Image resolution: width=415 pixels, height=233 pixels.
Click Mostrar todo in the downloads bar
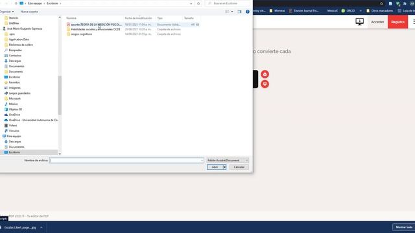click(404, 227)
